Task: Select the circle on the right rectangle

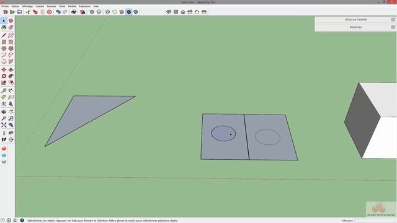Action: pos(267,137)
